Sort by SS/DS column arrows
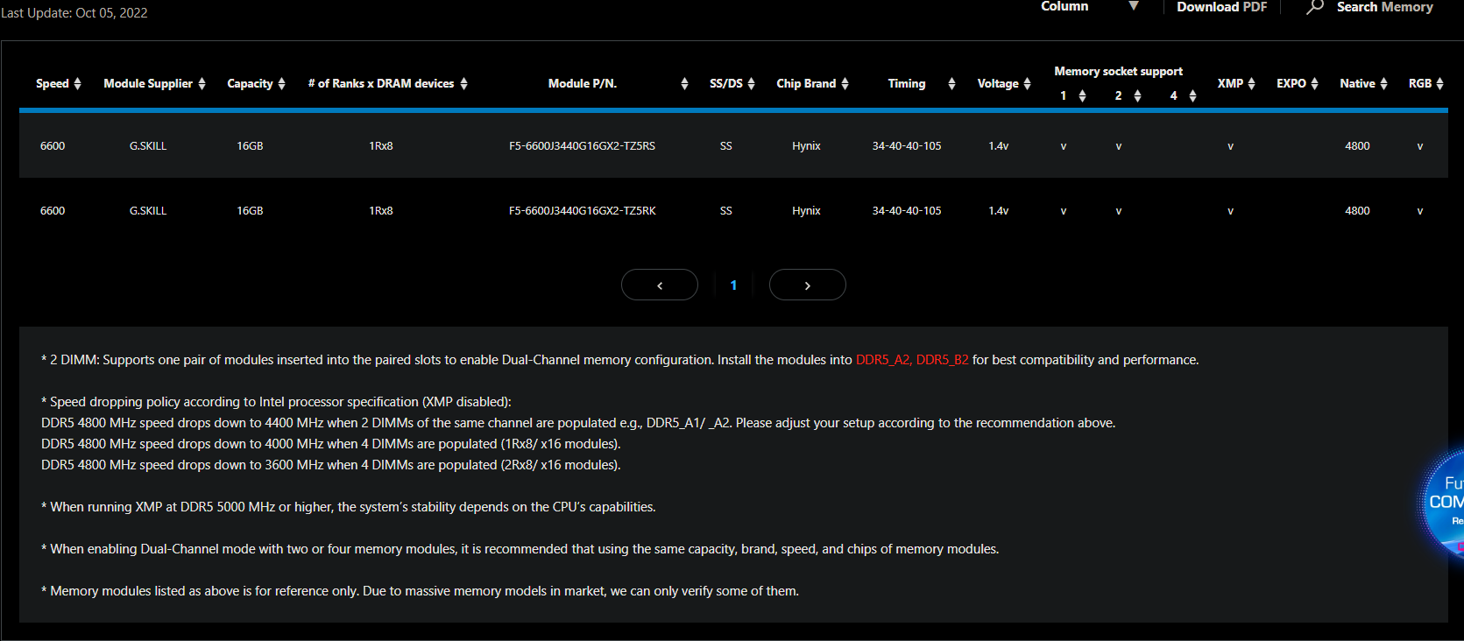Image resolution: width=1464 pixels, height=641 pixels. (751, 83)
